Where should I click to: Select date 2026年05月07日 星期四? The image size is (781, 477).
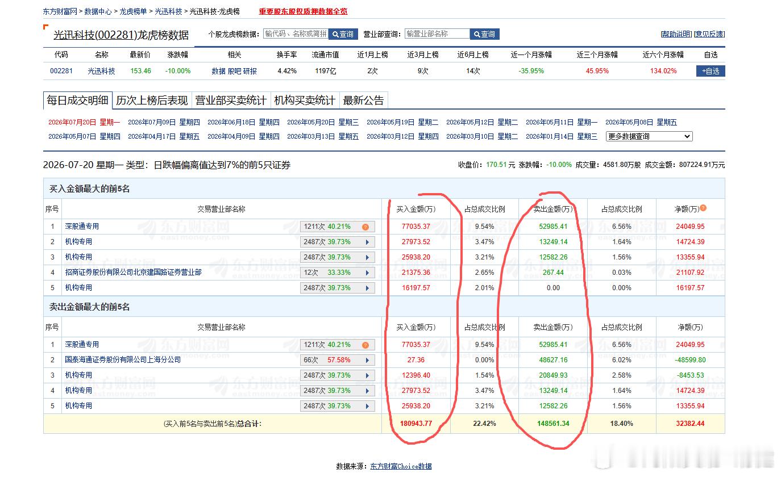tap(84, 136)
